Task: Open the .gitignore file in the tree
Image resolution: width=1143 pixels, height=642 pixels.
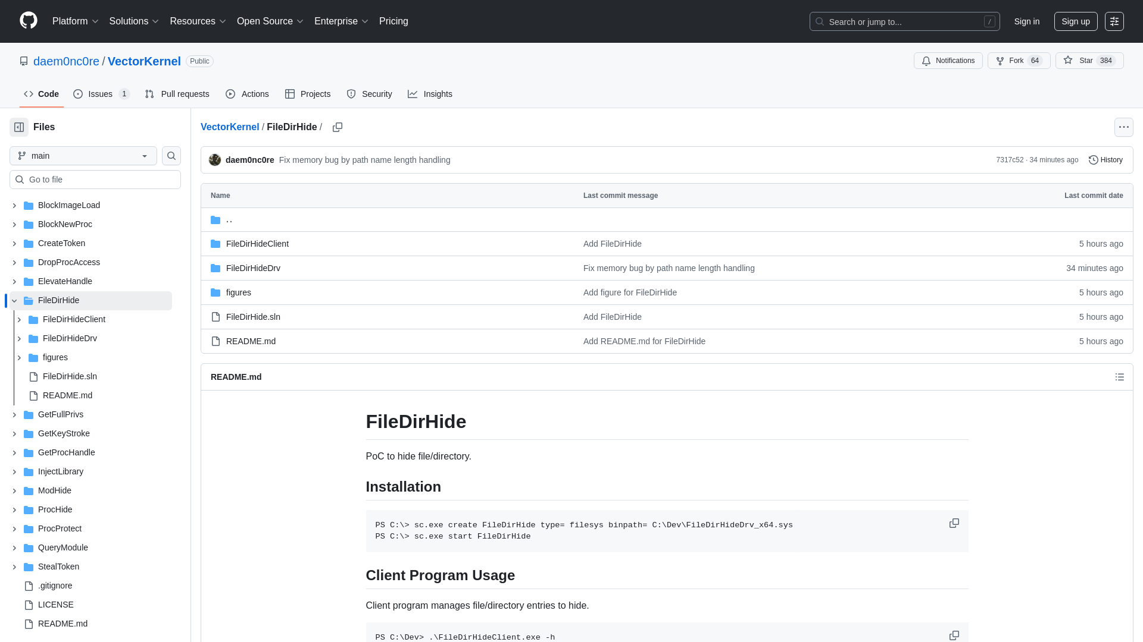Action: pos(55,586)
